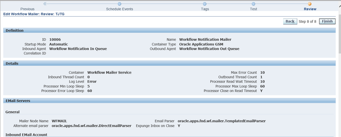Click the Finish button

tap(327, 21)
